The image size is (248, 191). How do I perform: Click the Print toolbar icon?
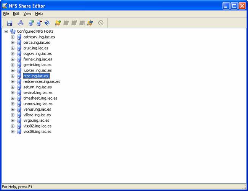tap(21, 23)
